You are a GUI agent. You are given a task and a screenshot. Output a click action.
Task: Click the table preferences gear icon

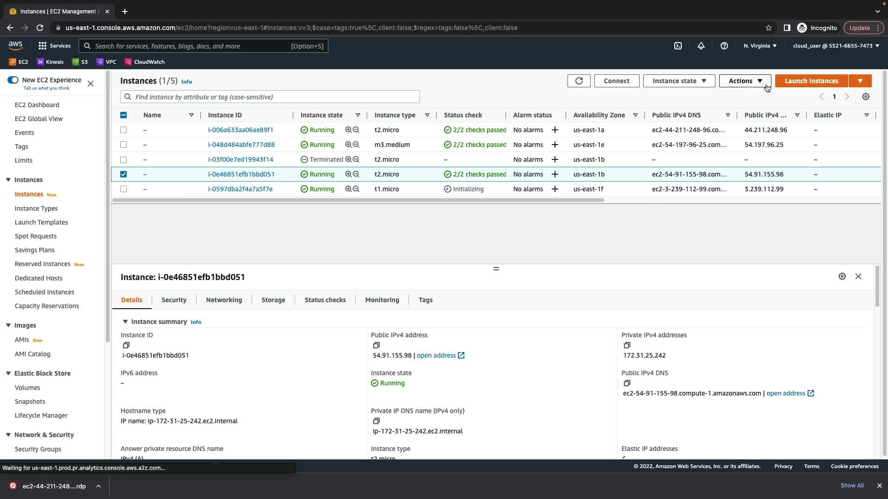click(865, 97)
